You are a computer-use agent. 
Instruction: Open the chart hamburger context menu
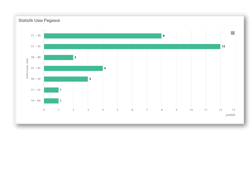(x=233, y=33)
